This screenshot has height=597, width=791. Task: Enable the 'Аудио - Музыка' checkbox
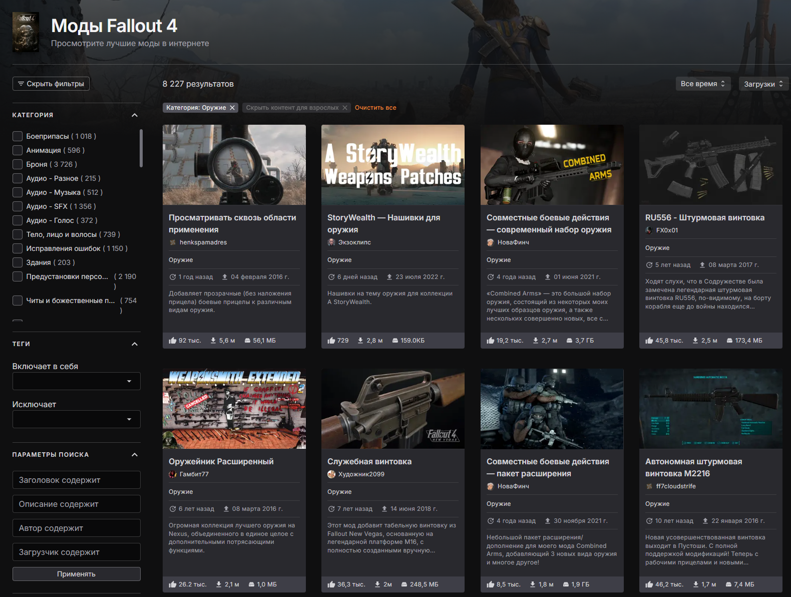tap(18, 192)
